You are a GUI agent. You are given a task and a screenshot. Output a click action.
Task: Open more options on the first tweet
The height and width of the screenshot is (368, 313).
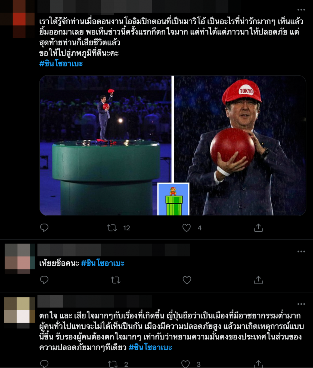click(x=301, y=10)
